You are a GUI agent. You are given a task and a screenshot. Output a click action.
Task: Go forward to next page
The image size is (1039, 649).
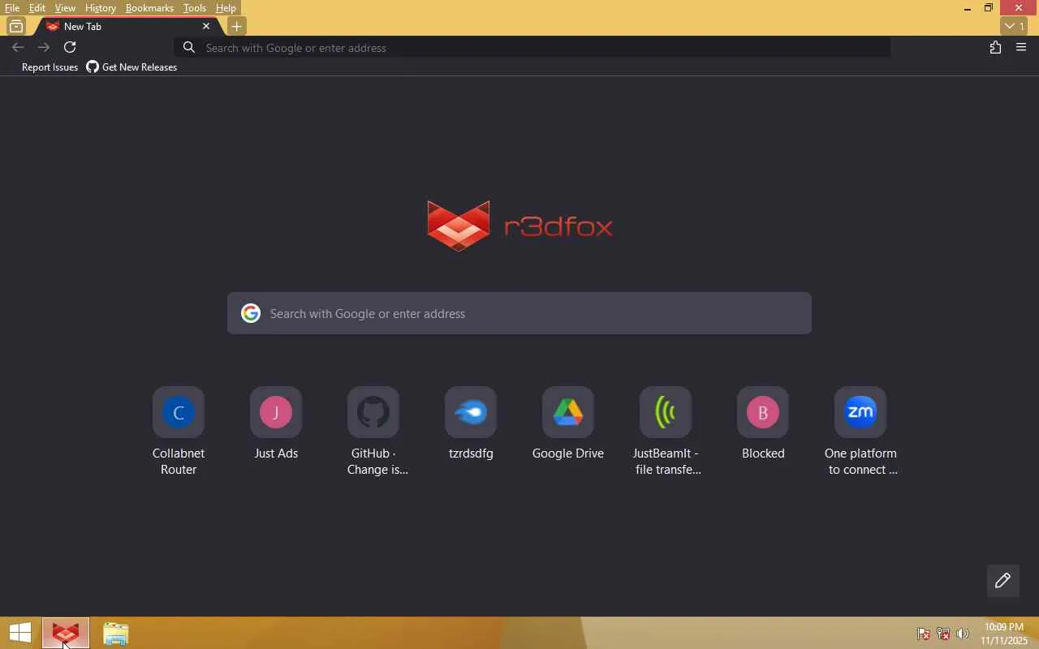pos(44,48)
